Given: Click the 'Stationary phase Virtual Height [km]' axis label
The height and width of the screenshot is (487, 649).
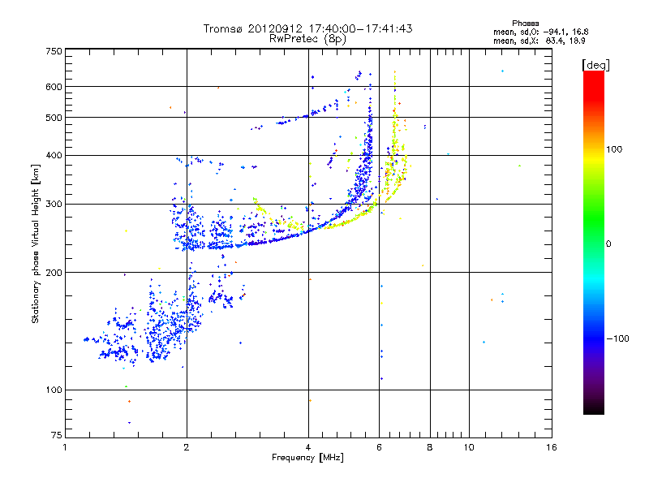Looking at the screenshot, I should pos(36,244).
